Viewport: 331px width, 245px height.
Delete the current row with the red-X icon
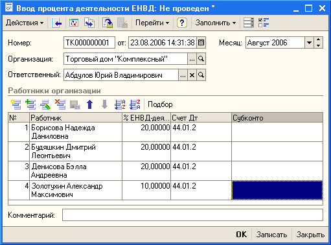click(60, 104)
